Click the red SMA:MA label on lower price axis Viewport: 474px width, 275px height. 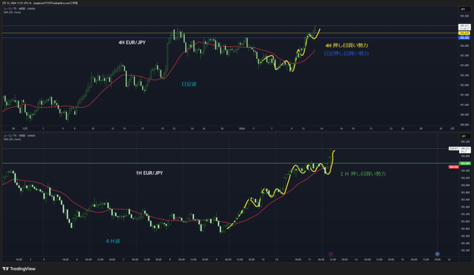tap(454, 166)
